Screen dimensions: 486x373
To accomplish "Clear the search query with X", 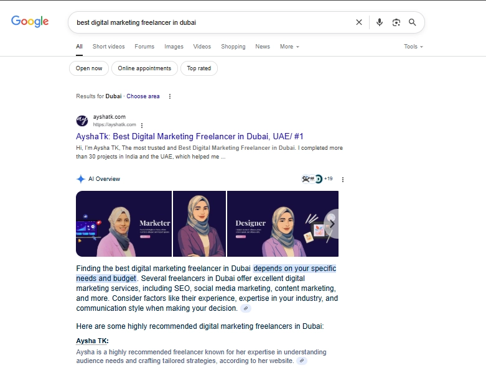I will [x=359, y=22].
